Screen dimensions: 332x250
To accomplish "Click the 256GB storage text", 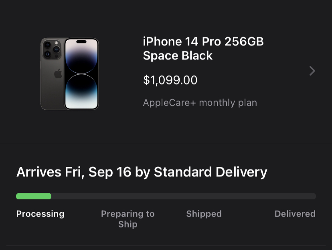I will point(244,42).
